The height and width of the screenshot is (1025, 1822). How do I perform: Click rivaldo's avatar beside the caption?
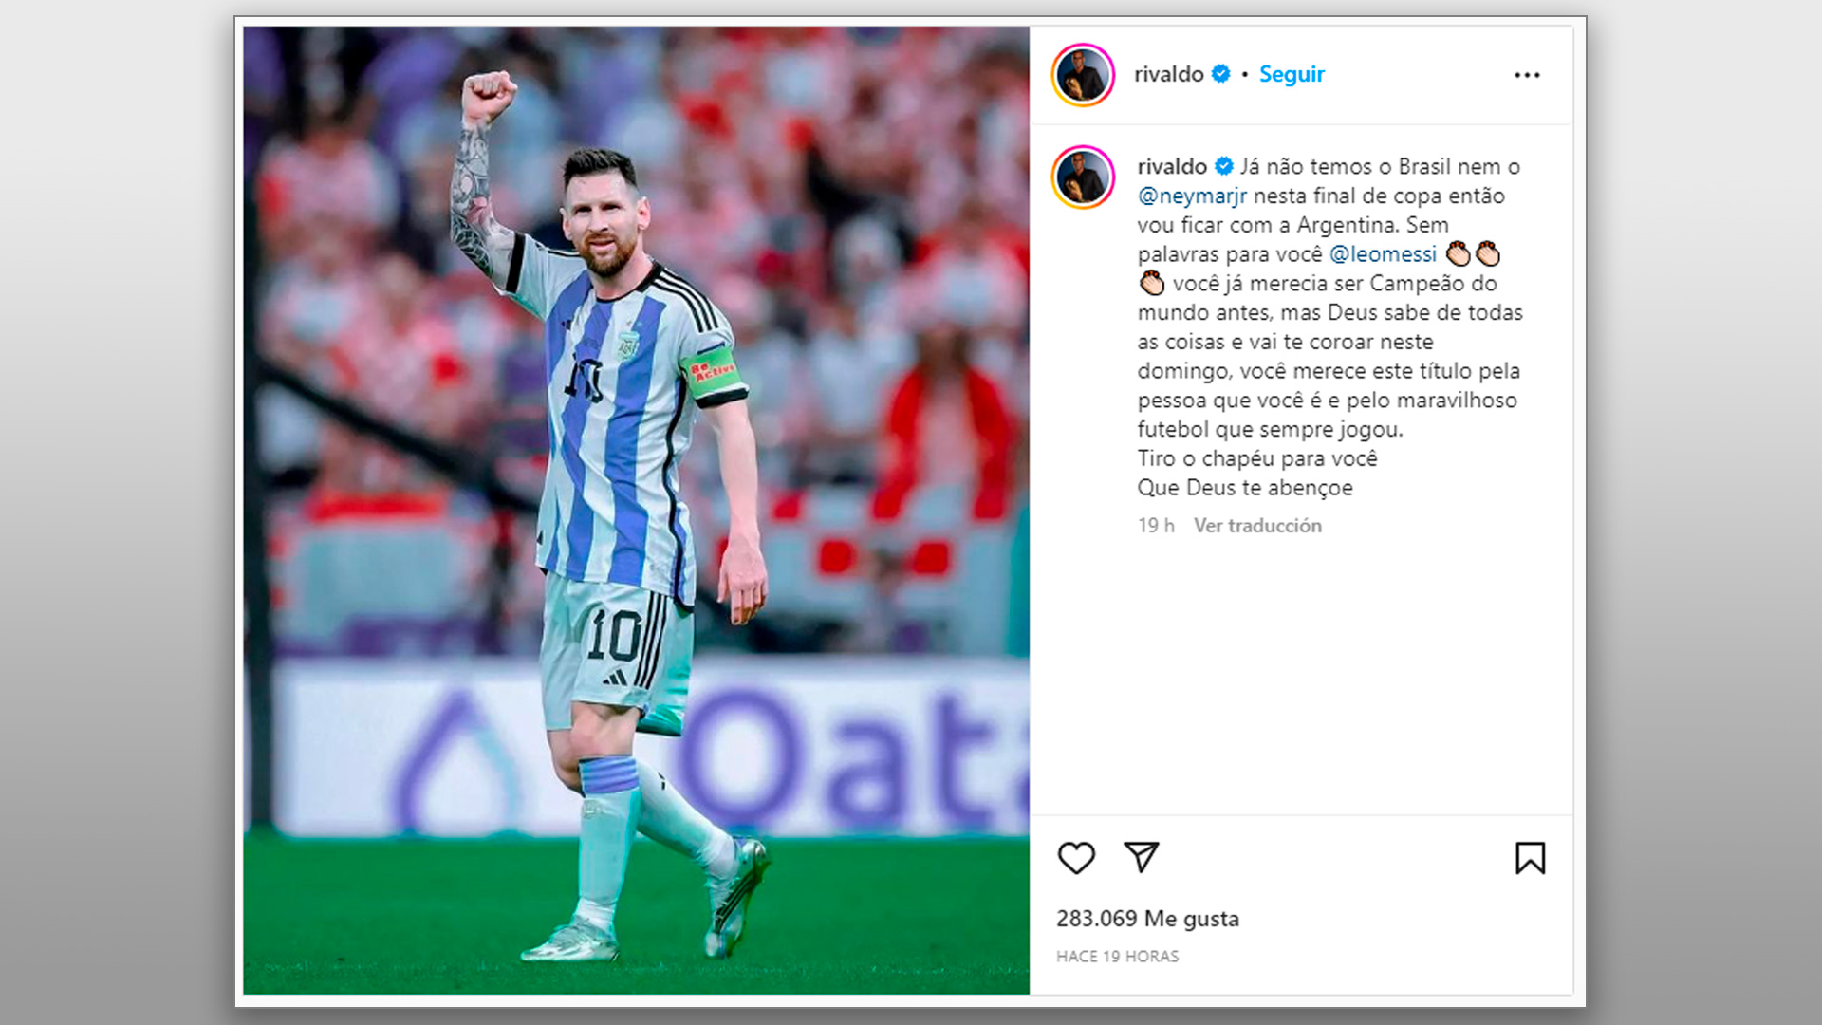point(1083,177)
